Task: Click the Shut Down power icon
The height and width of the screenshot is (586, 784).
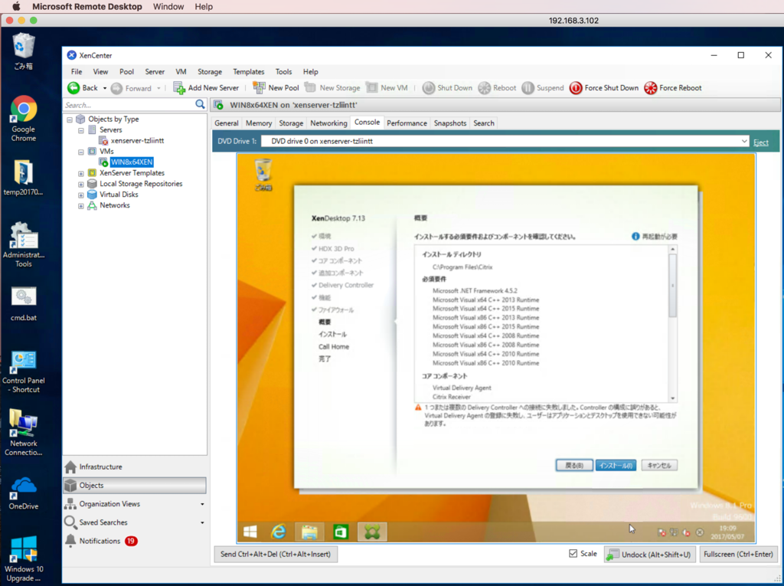Action: [x=429, y=88]
